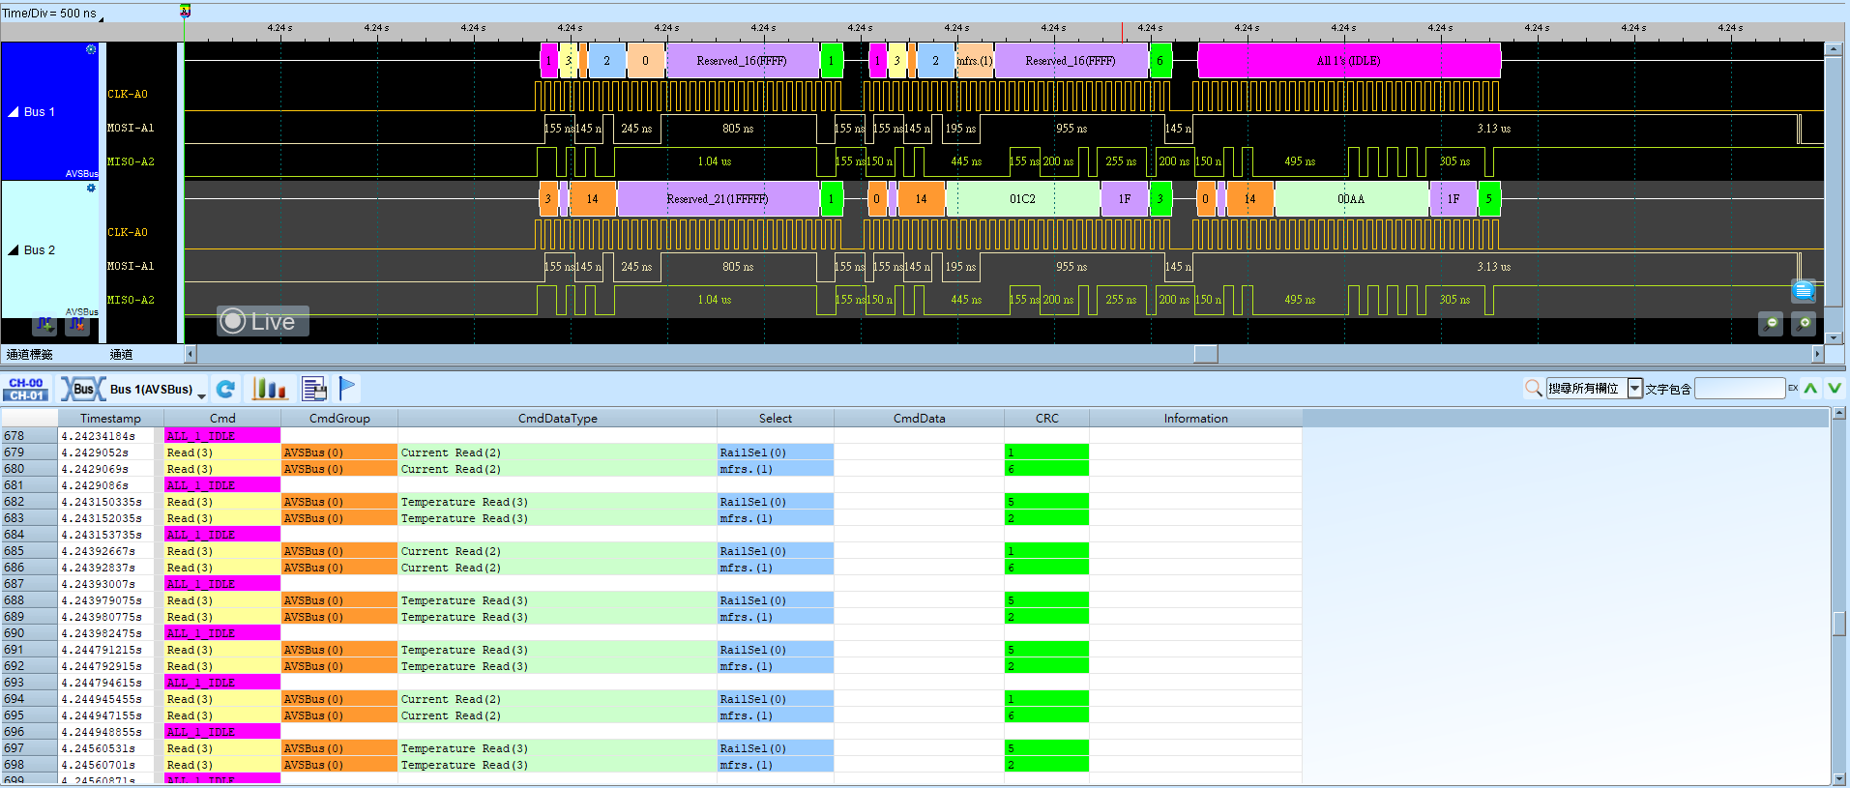Viewport: 1850px width, 788px height.
Task: Click the trigger marker A on timeline
Action: pos(186,11)
